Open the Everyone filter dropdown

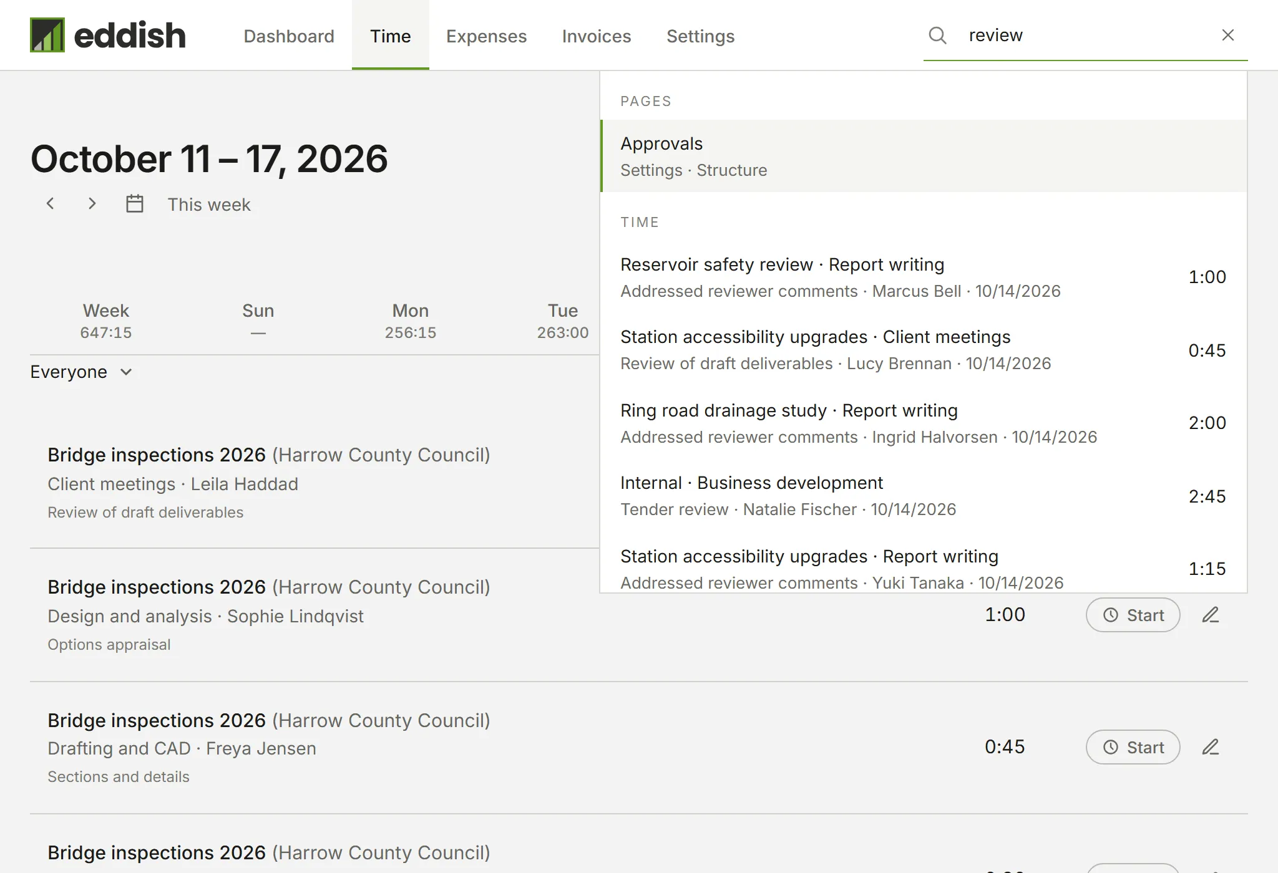coord(82,372)
